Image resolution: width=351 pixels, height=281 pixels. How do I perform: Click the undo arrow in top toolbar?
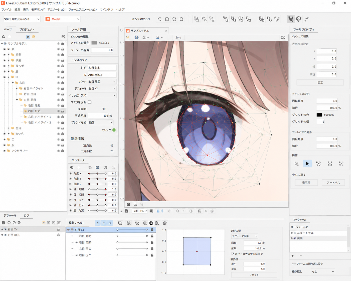[159, 19]
